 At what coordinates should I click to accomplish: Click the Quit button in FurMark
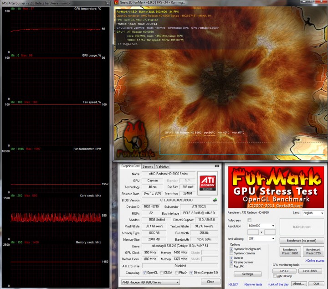[x=316, y=284]
